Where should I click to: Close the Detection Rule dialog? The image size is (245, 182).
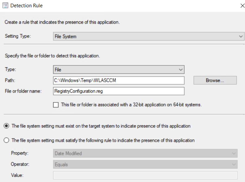pos(242,6)
